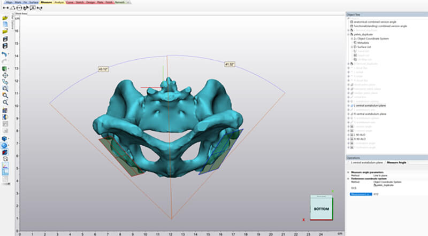Click the undo arrow in left toolbar
428x236 pixels.
tap(5, 54)
